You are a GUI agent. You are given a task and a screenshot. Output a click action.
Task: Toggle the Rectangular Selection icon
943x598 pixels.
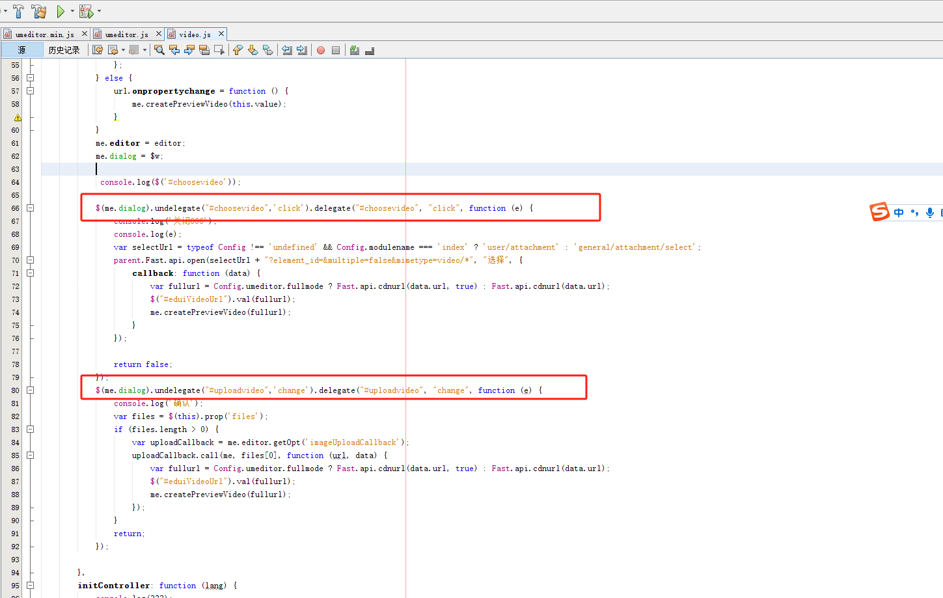219,50
